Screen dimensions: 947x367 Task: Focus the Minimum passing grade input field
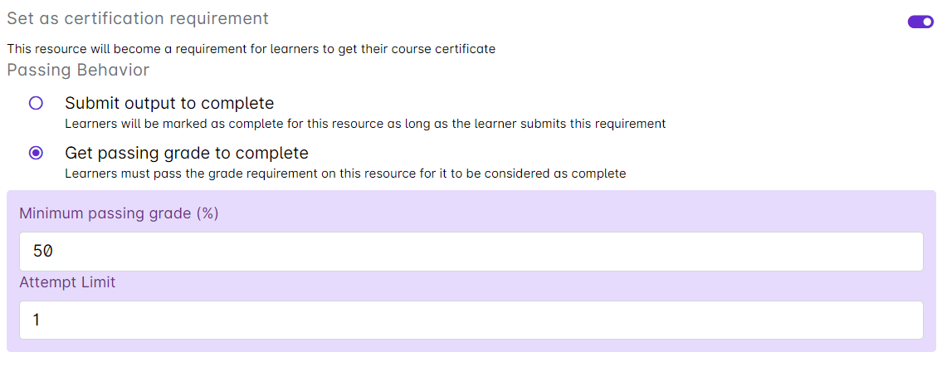(471, 252)
